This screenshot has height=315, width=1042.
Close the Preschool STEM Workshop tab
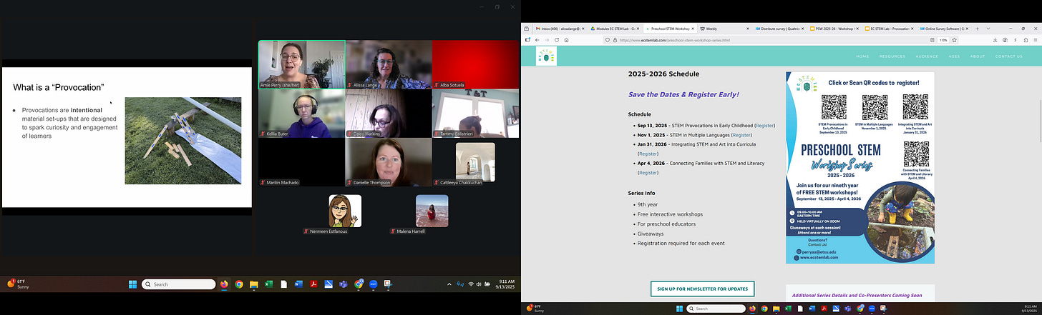[693, 29]
